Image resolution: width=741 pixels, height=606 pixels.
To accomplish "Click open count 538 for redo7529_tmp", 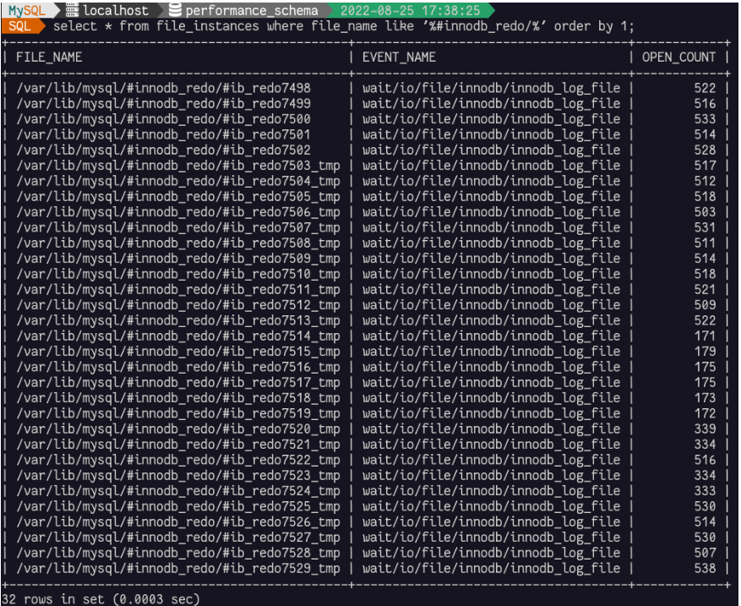I will tap(705, 569).
